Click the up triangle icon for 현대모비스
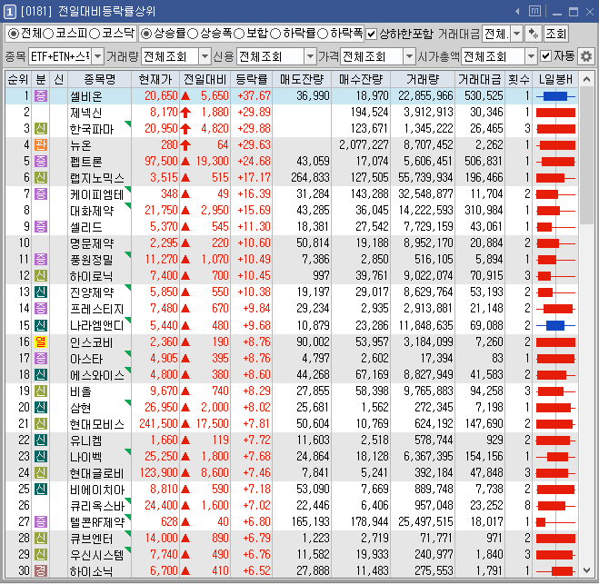The image size is (599, 584). 185,423
